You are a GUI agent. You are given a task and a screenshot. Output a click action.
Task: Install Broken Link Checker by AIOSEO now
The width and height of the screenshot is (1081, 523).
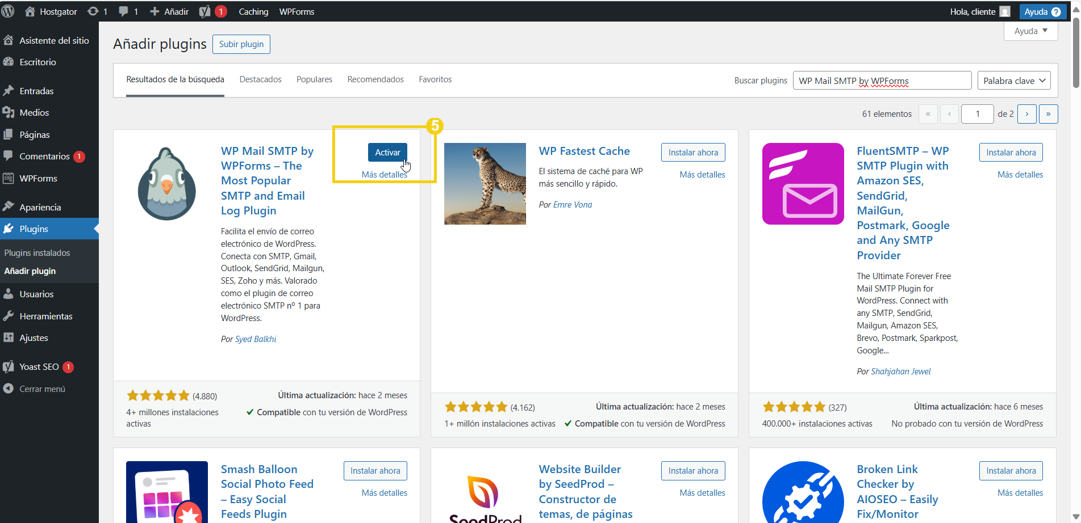click(x=1011, y=471)
